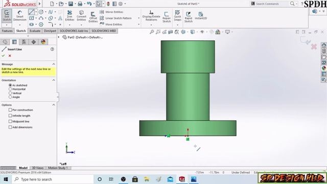Open Insert Line help icon
This screenshot has width=327, height=184.
[x=52, y=49]
